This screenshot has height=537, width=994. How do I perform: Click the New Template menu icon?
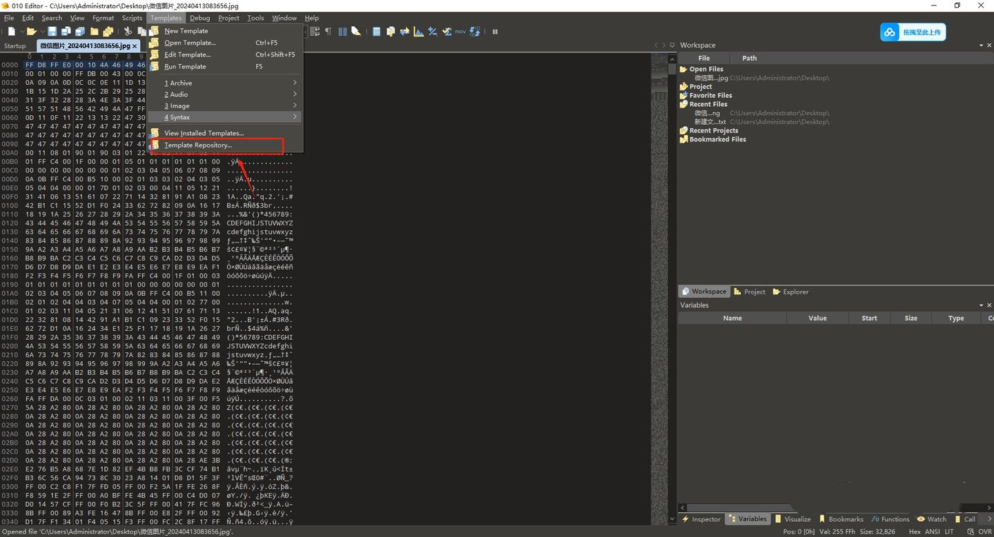(x=155, y=30)
